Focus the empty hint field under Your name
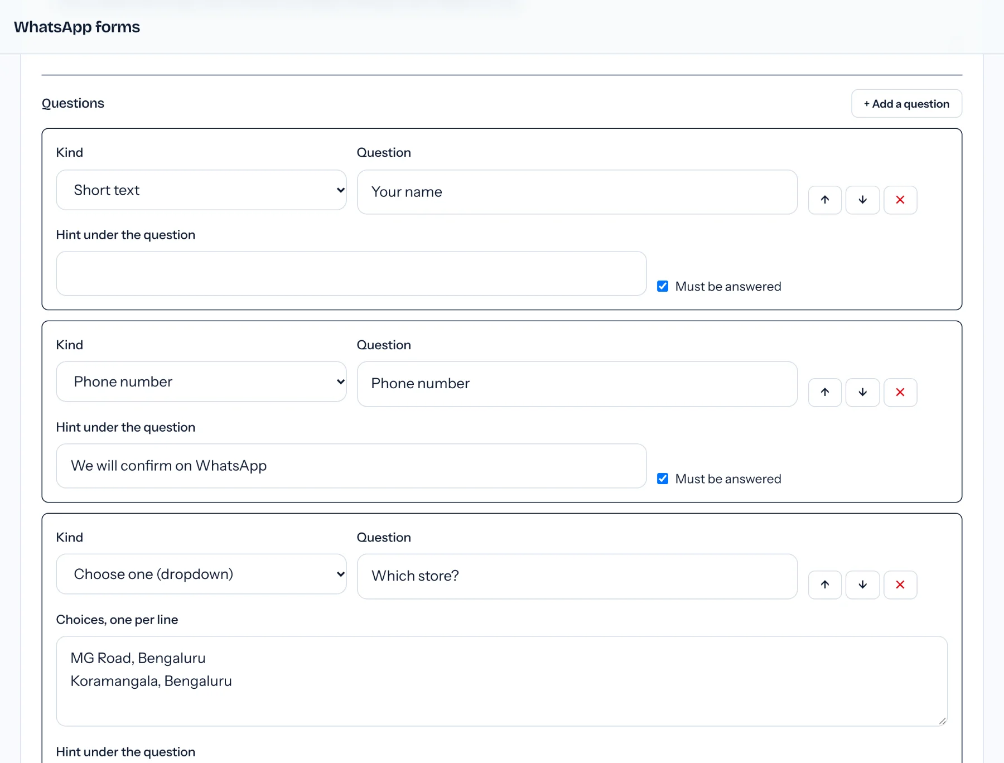Image resolution: width=1004 pixels, height=763 pixels. click(x=351, y=273)
